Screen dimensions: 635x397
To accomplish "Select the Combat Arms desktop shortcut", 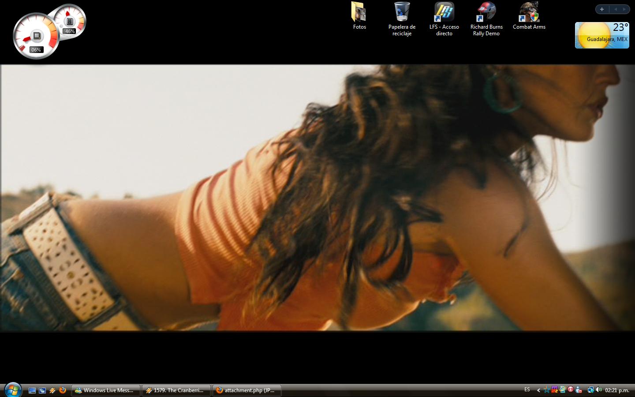I will [x=529, y=16].
